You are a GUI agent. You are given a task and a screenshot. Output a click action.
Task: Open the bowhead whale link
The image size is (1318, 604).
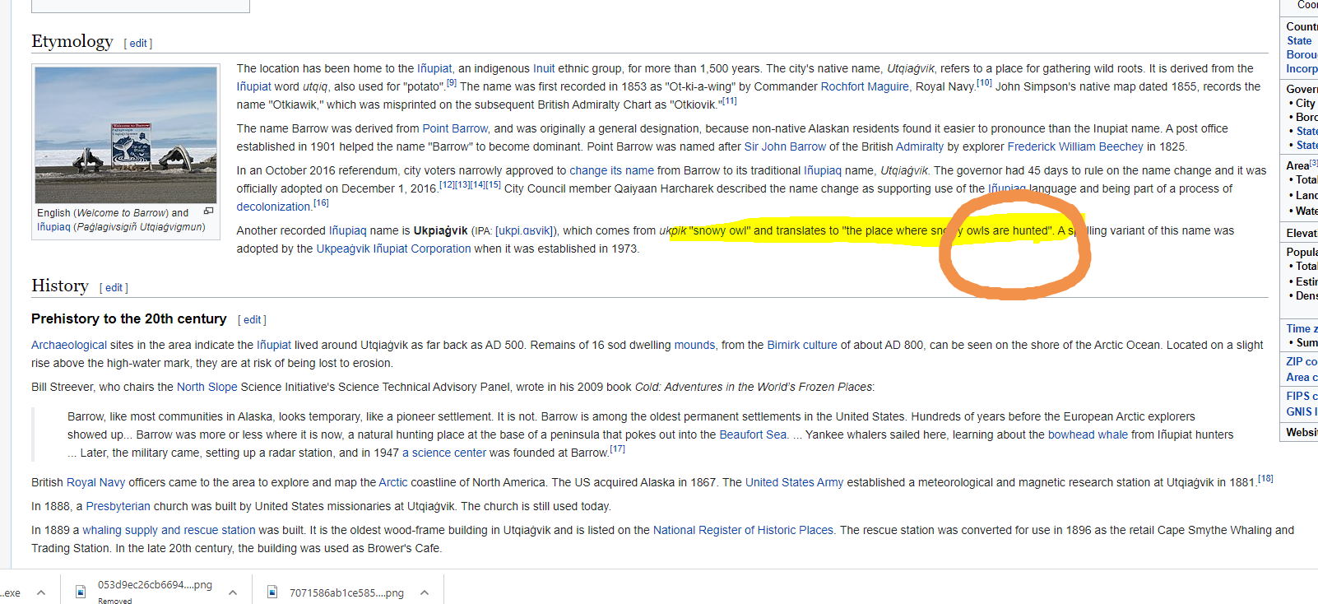(1088, 434)
